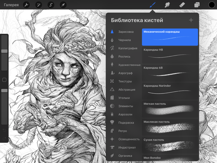Open the Actions wrench menu
This screenshot has height=163, width=217.
point(26,5)
